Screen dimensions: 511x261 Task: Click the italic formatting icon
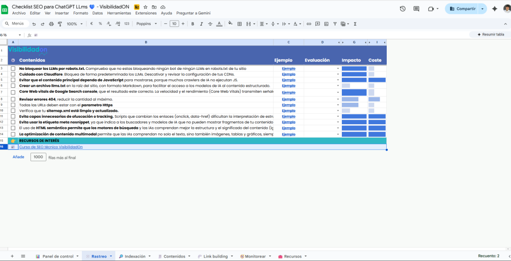pyautogui.click(x=201, y=23)
